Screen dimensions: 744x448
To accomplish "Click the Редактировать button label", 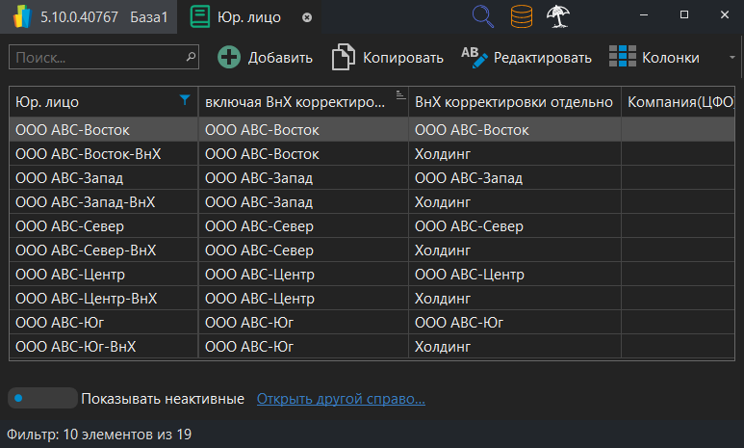I will [542, 58].
